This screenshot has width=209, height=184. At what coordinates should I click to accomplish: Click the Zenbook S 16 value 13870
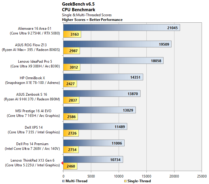(x=133, y=94)
